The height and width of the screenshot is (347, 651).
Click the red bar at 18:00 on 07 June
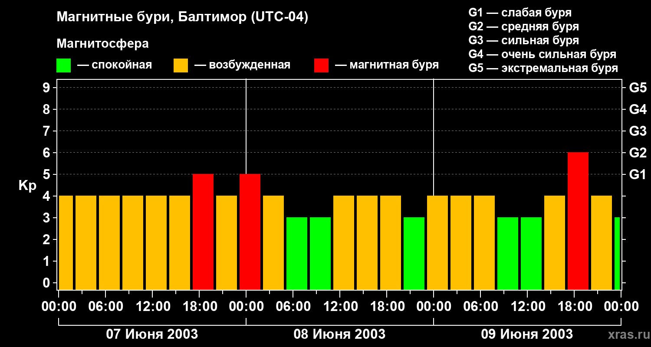pos(203,232)
